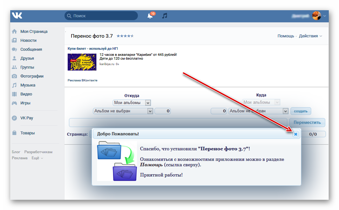Viewport: 339px width, 210px height.
Task: Click the search field 'Поиск'
Action: tap(101, 16)
